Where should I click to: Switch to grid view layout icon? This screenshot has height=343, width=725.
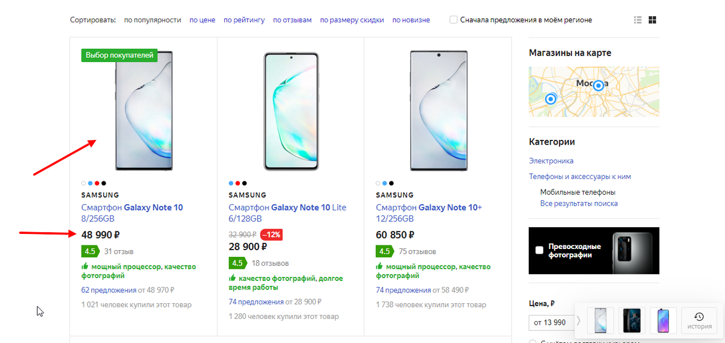pyautogui.click(x=652, y=20)
